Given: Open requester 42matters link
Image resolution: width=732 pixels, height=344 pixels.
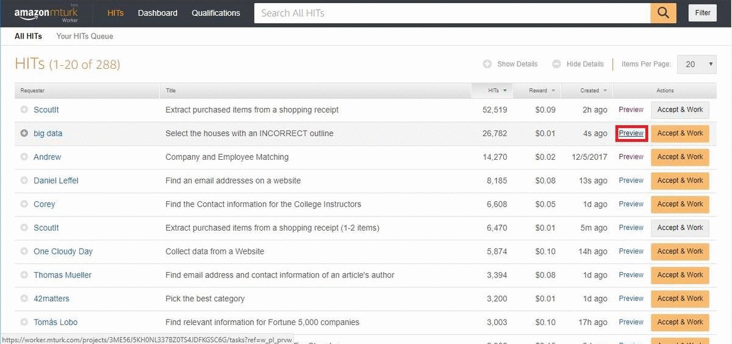Looking at the screenshot, I should pyautogui.click(x=51, y=299).
